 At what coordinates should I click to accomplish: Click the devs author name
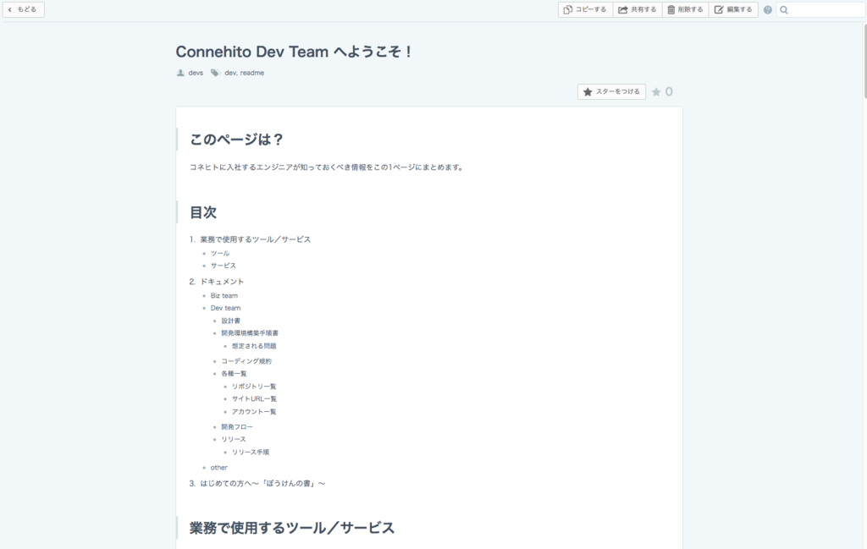tap(196, 73)
